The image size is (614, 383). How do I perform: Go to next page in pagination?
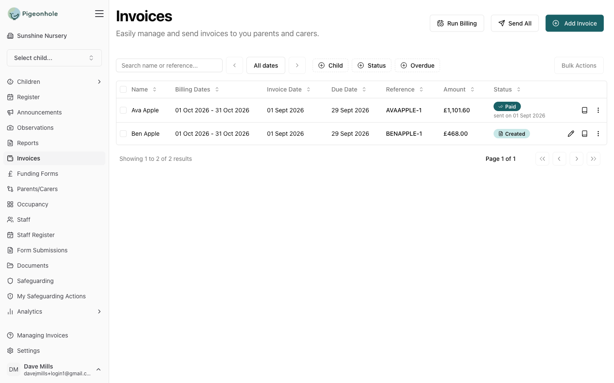click(x=576, y=159)
